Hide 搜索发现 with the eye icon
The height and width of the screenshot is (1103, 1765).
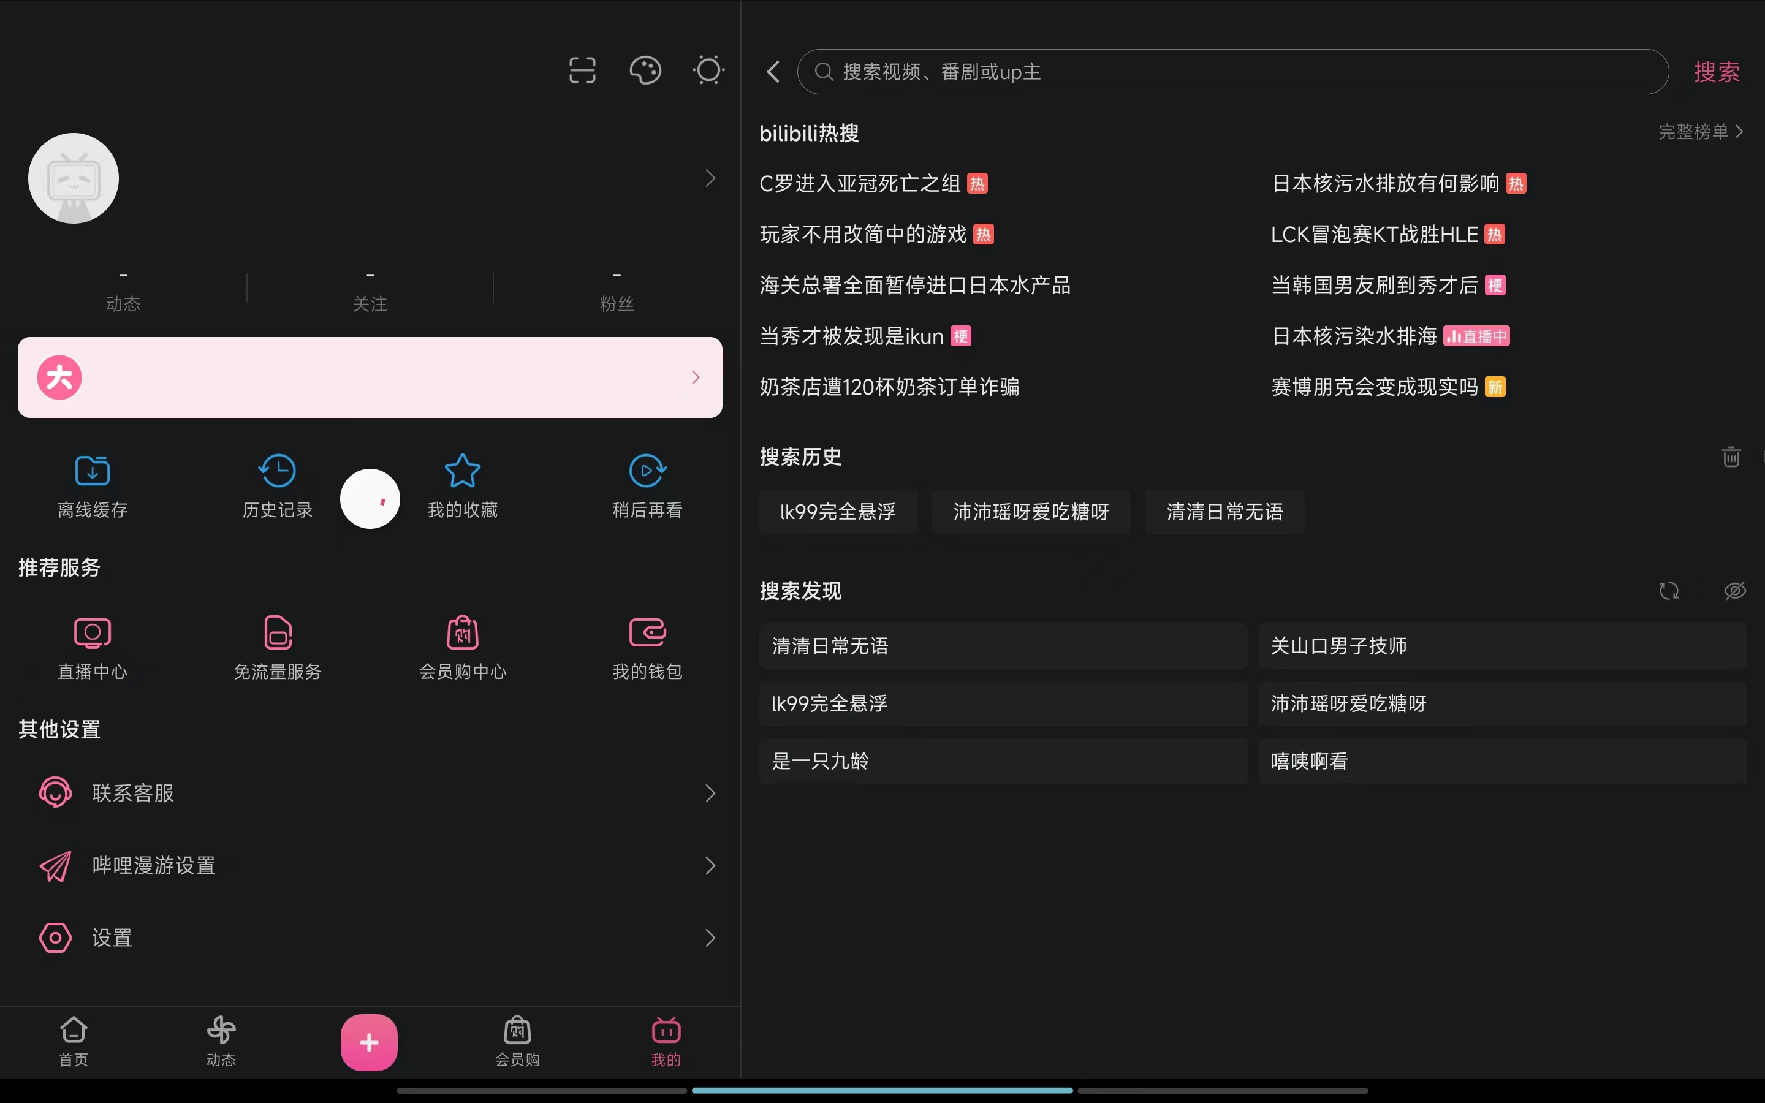tap(1734, 591)
